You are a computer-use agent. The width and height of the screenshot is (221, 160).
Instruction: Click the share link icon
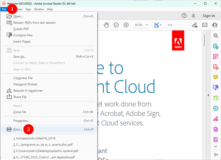(x=195, y=25)
